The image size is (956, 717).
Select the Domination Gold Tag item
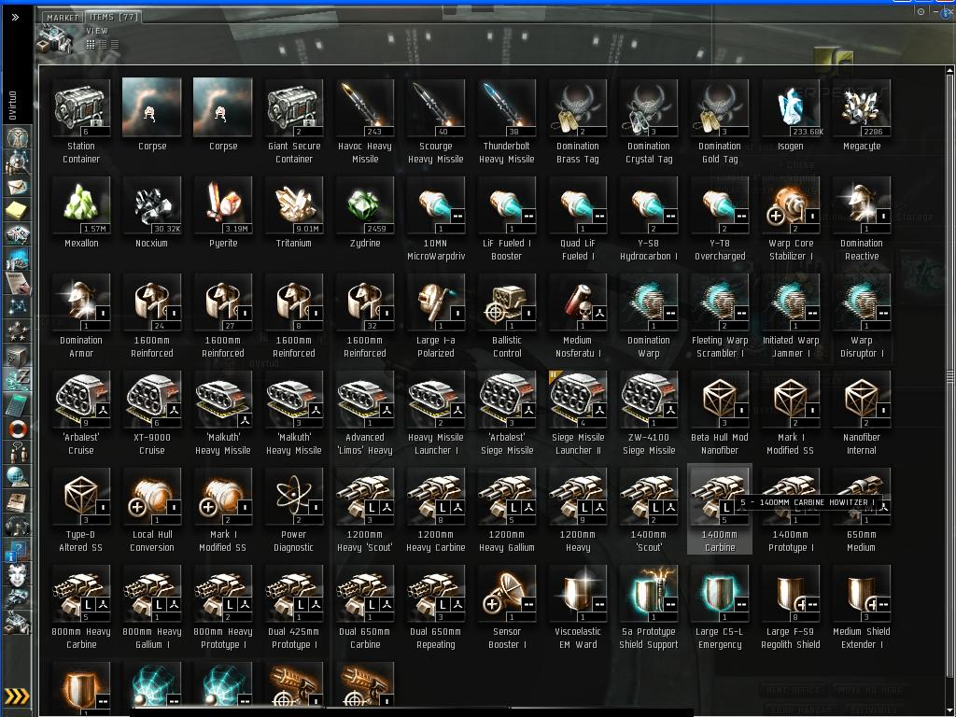[720, 122]
